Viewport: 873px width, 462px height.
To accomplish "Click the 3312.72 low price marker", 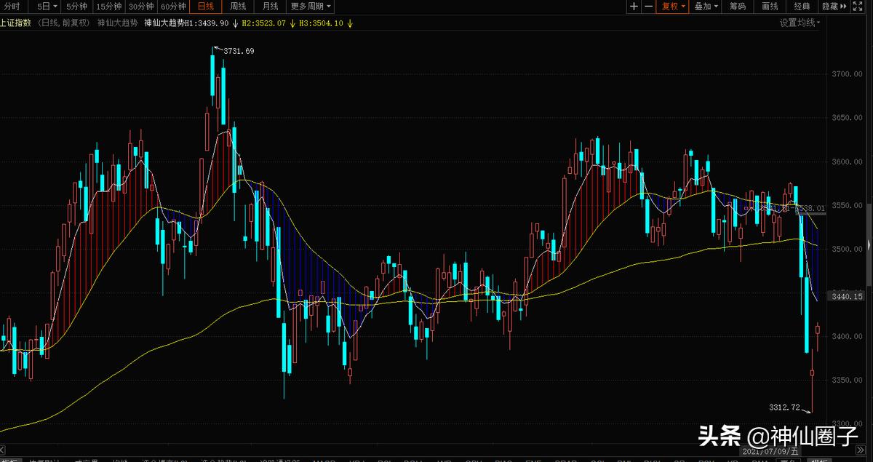I will (784, 407).
